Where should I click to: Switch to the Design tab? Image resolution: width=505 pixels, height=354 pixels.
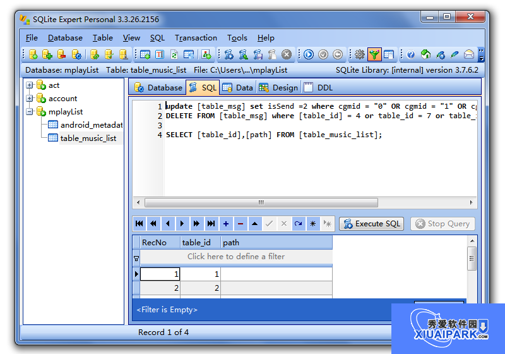coord(278,87)
